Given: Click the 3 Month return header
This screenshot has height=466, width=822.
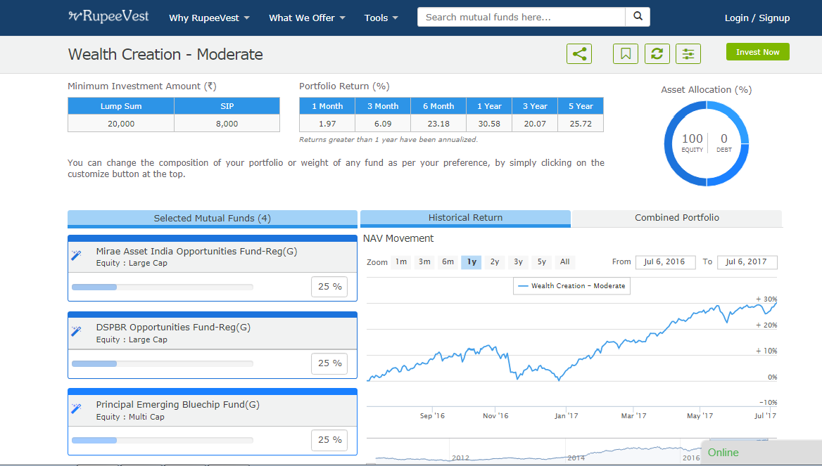Looking at the screenshot, I should click(x=383, y=105).
